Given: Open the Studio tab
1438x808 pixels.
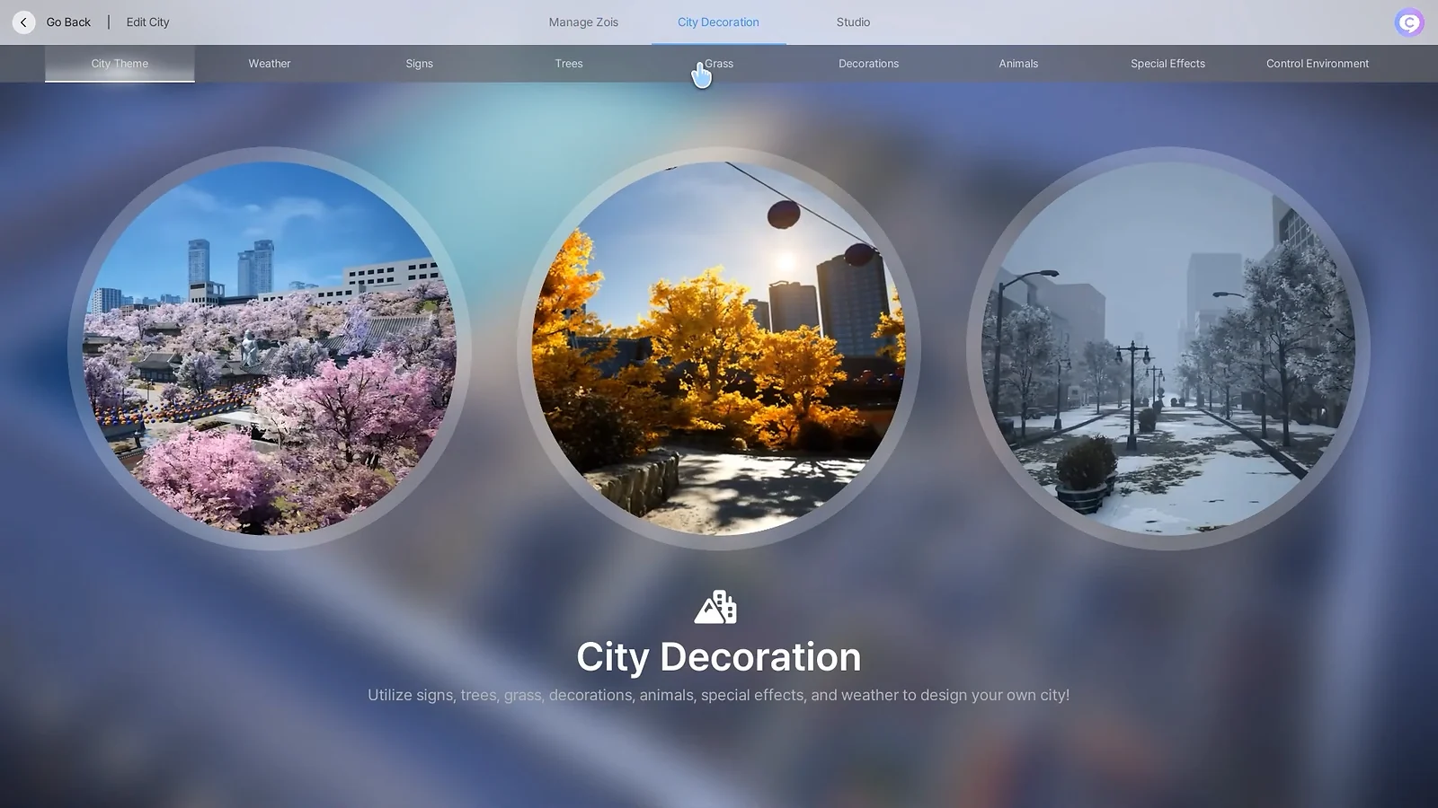Looking at the screenshot, I should (x=852, y=22).
